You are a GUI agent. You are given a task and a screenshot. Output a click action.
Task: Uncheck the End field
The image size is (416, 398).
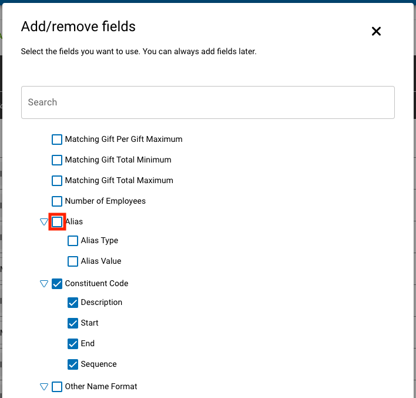(x=73, y=344)
